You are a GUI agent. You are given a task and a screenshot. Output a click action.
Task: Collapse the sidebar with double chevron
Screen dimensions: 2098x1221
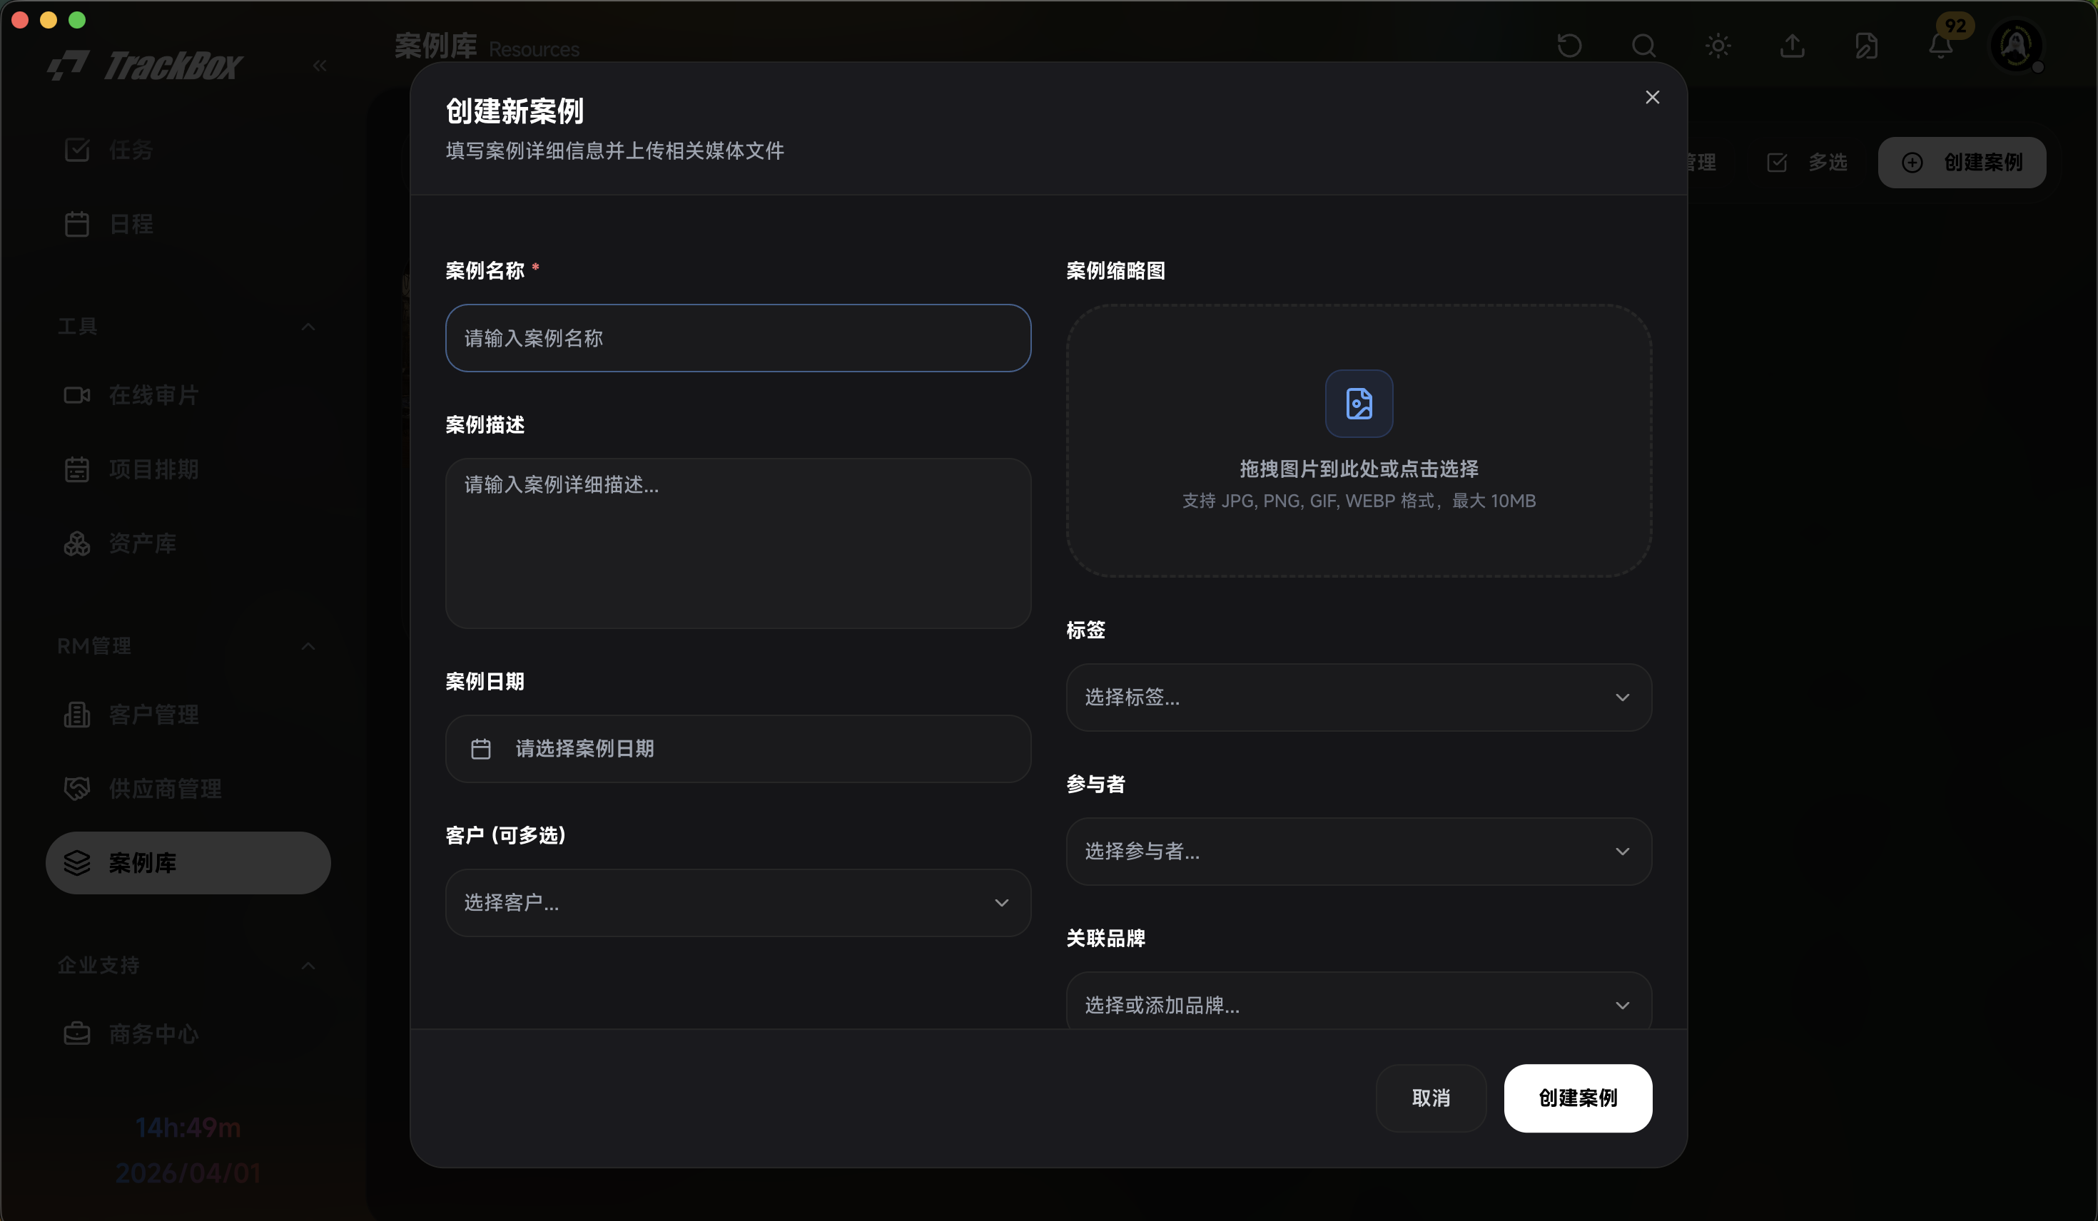pos(320,65)
